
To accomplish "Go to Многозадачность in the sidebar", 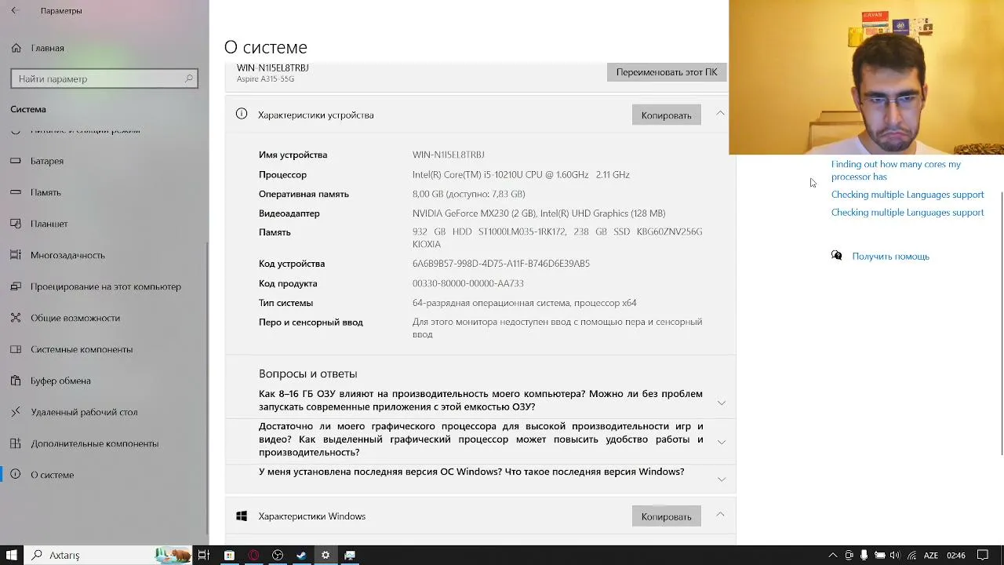I will pos(67,255).
